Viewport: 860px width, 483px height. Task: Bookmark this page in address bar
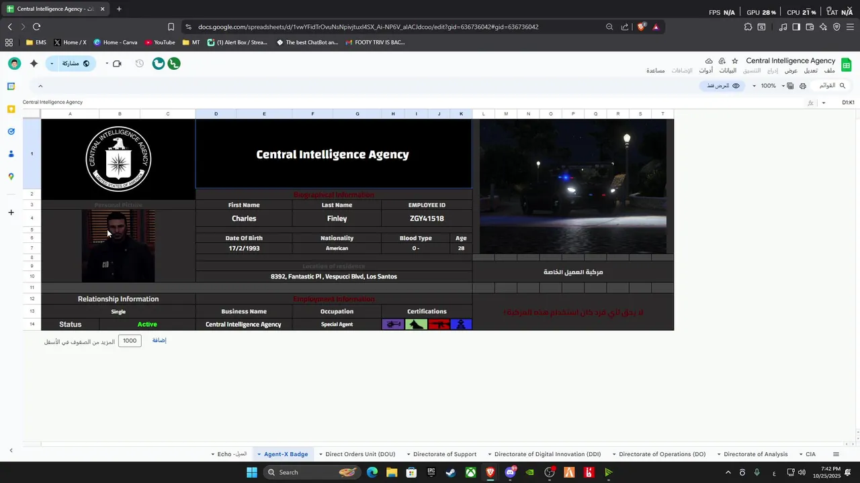pyautogui.click(x=171, y=27)
